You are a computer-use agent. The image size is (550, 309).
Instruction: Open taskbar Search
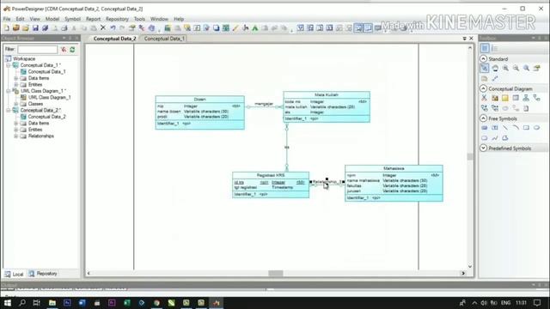point(22,303)
